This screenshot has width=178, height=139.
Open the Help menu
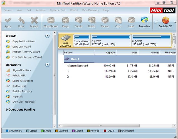pos(106,10)
